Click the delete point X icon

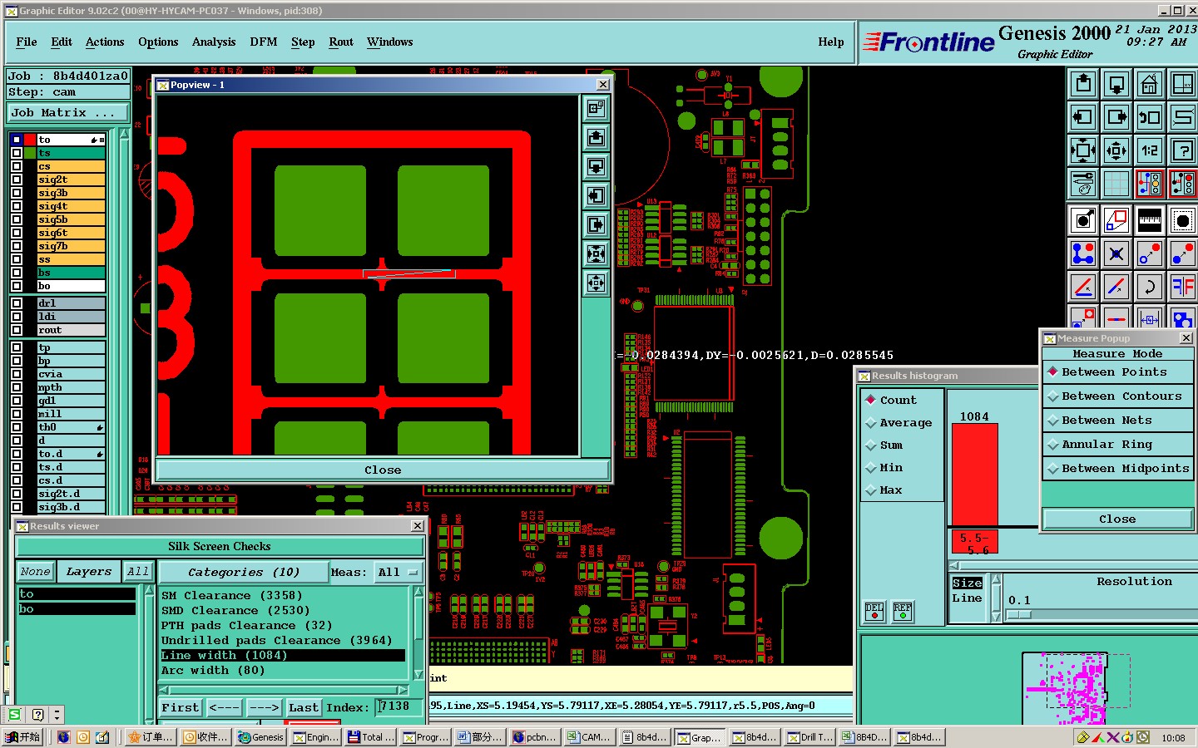click(1116, 253)
